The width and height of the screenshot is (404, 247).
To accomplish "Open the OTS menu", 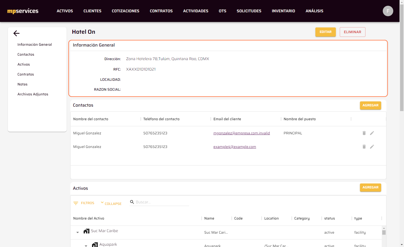I will point(223,11).
